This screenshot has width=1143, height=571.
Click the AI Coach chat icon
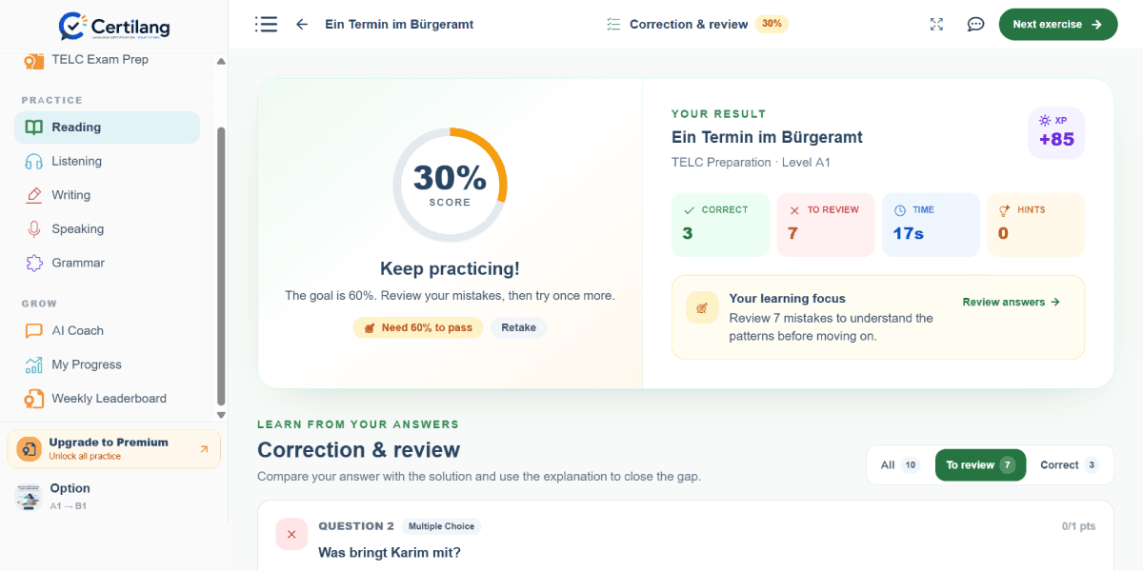(x=34, y=331)
